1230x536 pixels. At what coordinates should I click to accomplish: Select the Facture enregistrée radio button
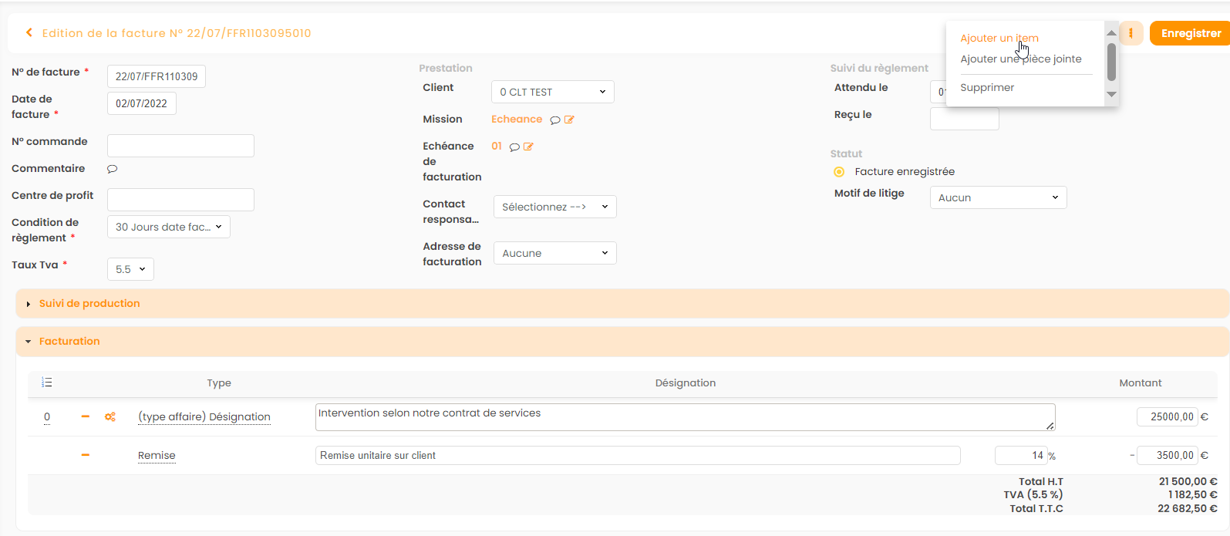click(839, 172)
